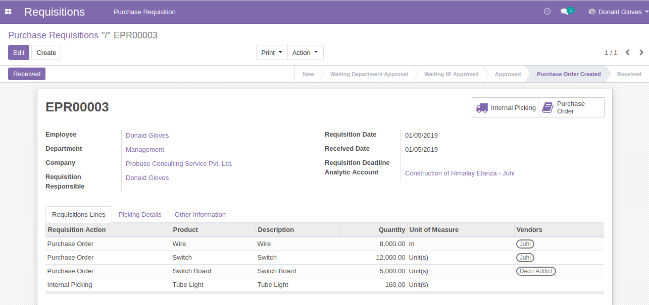Expand the Action dropdown
Screen dimensions: 649x305
pos(305,52)
